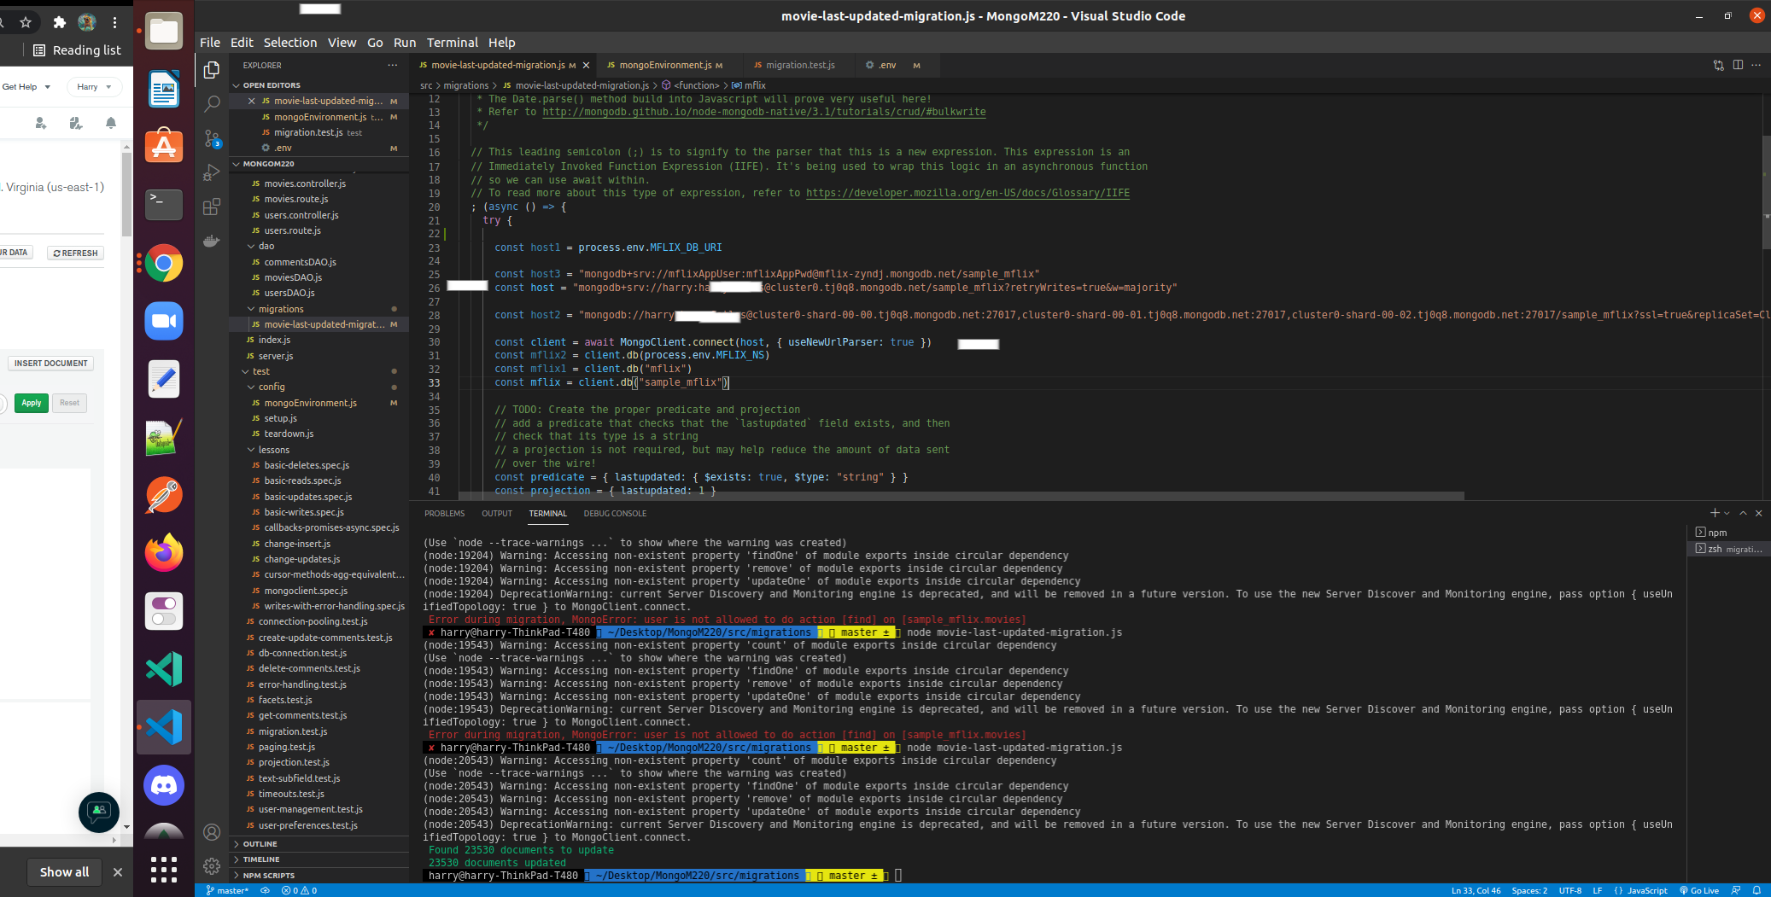Viewport: 1771px width, 897px height.
Task: Launch Discord from the Ubuntu dock
Action: tap(164, 785)
